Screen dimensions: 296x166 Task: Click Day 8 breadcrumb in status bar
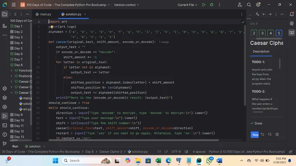click(90, 152)
